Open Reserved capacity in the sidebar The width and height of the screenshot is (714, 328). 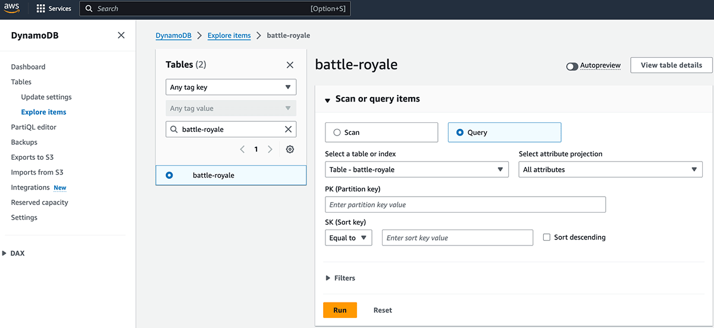point(39,203)
